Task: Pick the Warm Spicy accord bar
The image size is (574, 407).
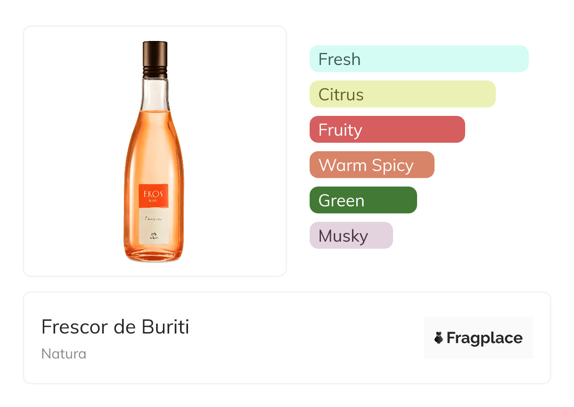Action: click(x=371, y=165)
